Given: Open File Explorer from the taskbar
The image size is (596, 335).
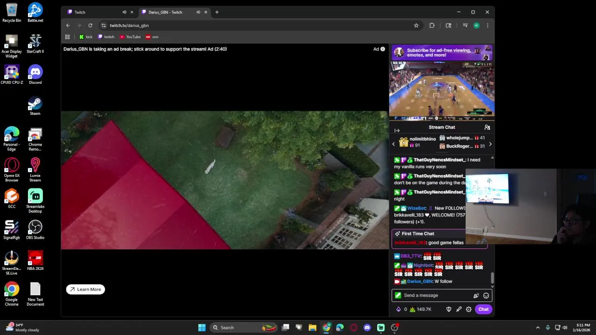Looking at the screenshot, I should click(x=312, y=328).
